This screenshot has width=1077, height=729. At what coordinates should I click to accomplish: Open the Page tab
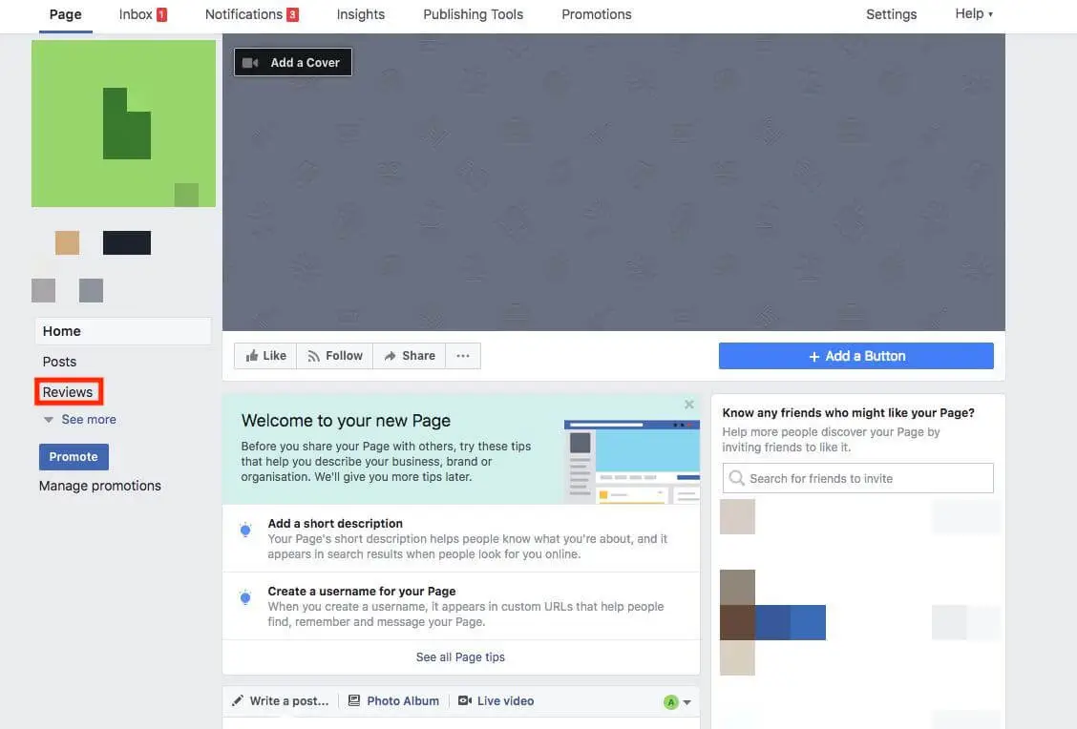65,14
